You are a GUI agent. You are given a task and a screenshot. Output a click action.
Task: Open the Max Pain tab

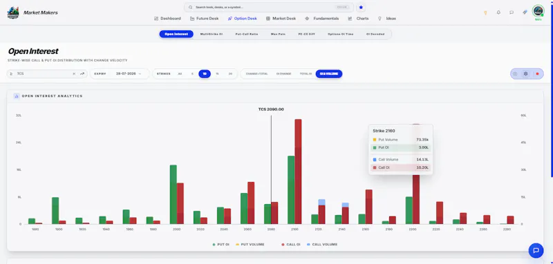(278, 34)
